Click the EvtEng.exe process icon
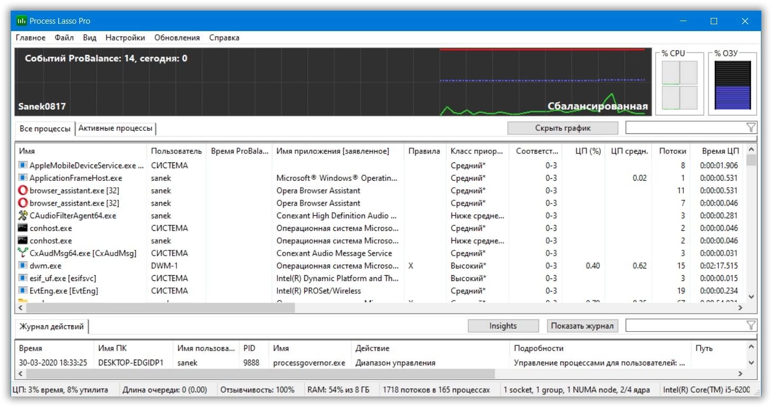 point(23,290)
